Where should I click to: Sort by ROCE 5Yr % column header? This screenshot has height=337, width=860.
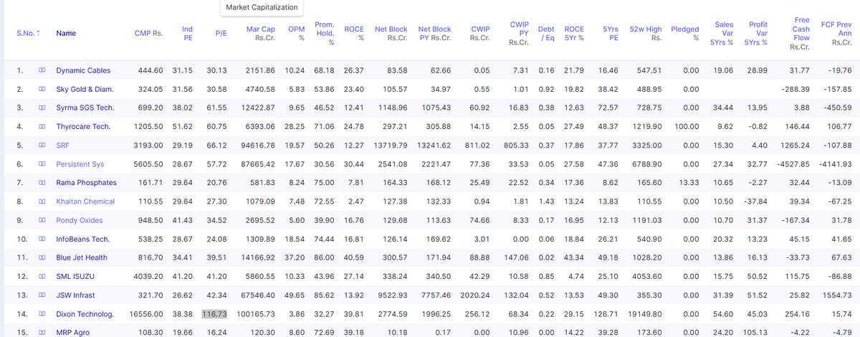point(574,33)
